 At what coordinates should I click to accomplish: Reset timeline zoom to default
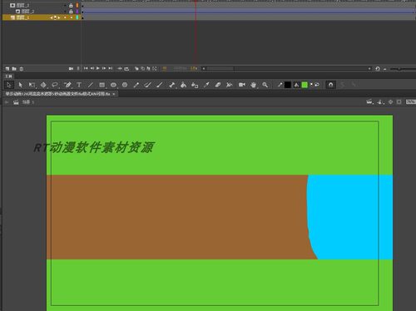pyautogui.click(x=378, y=68)
